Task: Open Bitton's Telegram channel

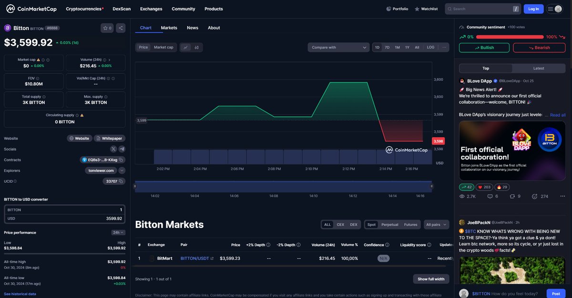Action: 123,149
